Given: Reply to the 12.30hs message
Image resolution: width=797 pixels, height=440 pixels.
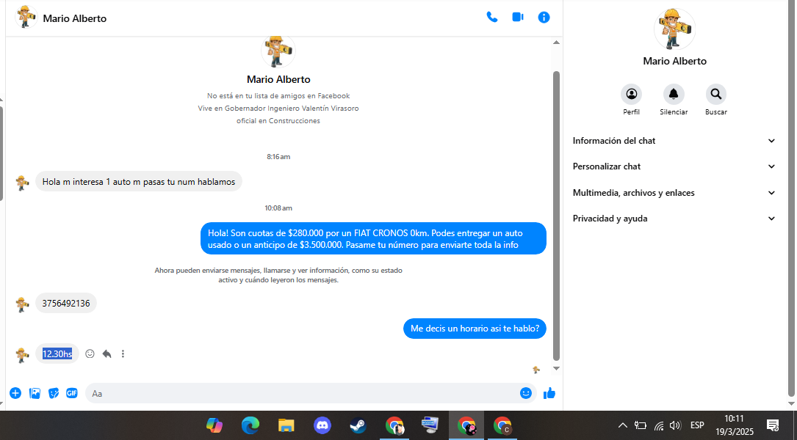Looking at the screenshot, I should coord(107,353).
